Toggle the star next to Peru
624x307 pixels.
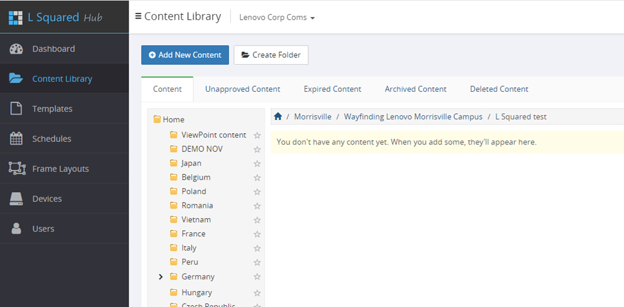[x=257, y=262]
